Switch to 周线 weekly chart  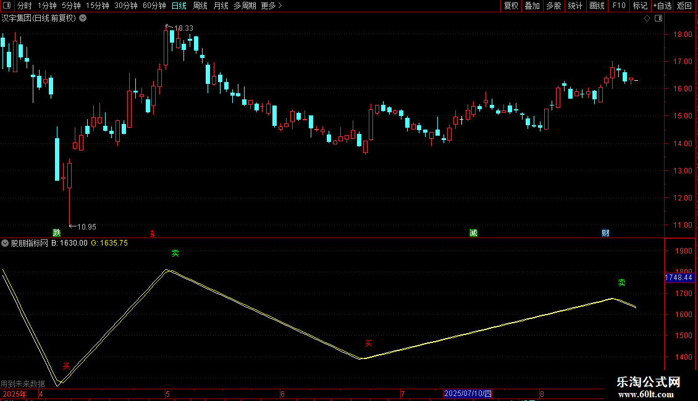(200, 6)
